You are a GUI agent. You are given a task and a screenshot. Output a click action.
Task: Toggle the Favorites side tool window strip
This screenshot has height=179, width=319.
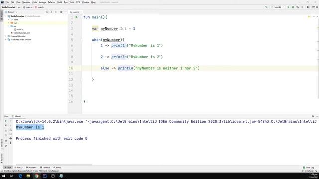2,158
